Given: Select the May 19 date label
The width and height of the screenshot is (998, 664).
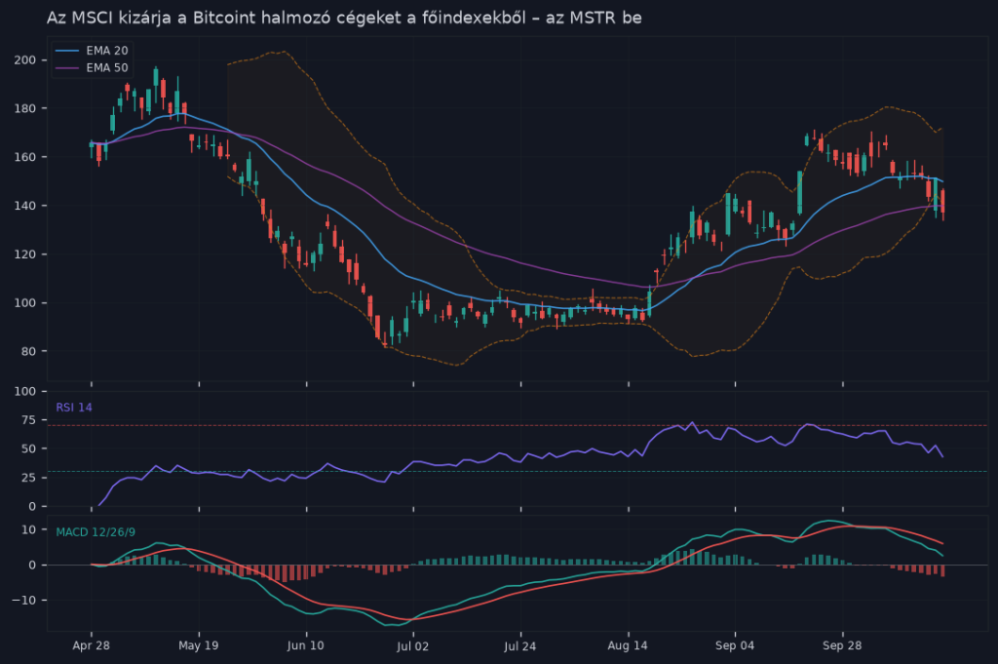Looking at the screenshot, I should [x=199, y=645].
